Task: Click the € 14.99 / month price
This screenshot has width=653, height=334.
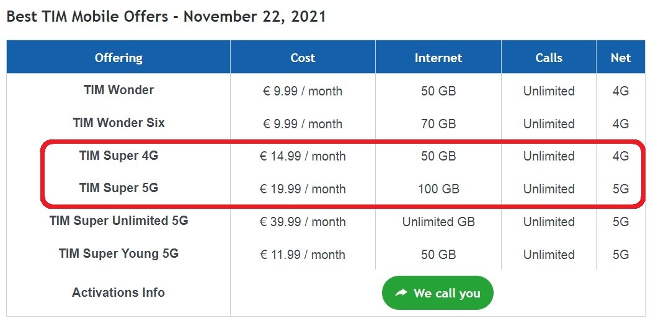Action: pos(303,156)
